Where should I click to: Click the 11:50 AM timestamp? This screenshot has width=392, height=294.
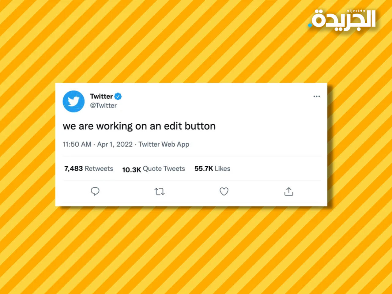[x=77, y=144]
